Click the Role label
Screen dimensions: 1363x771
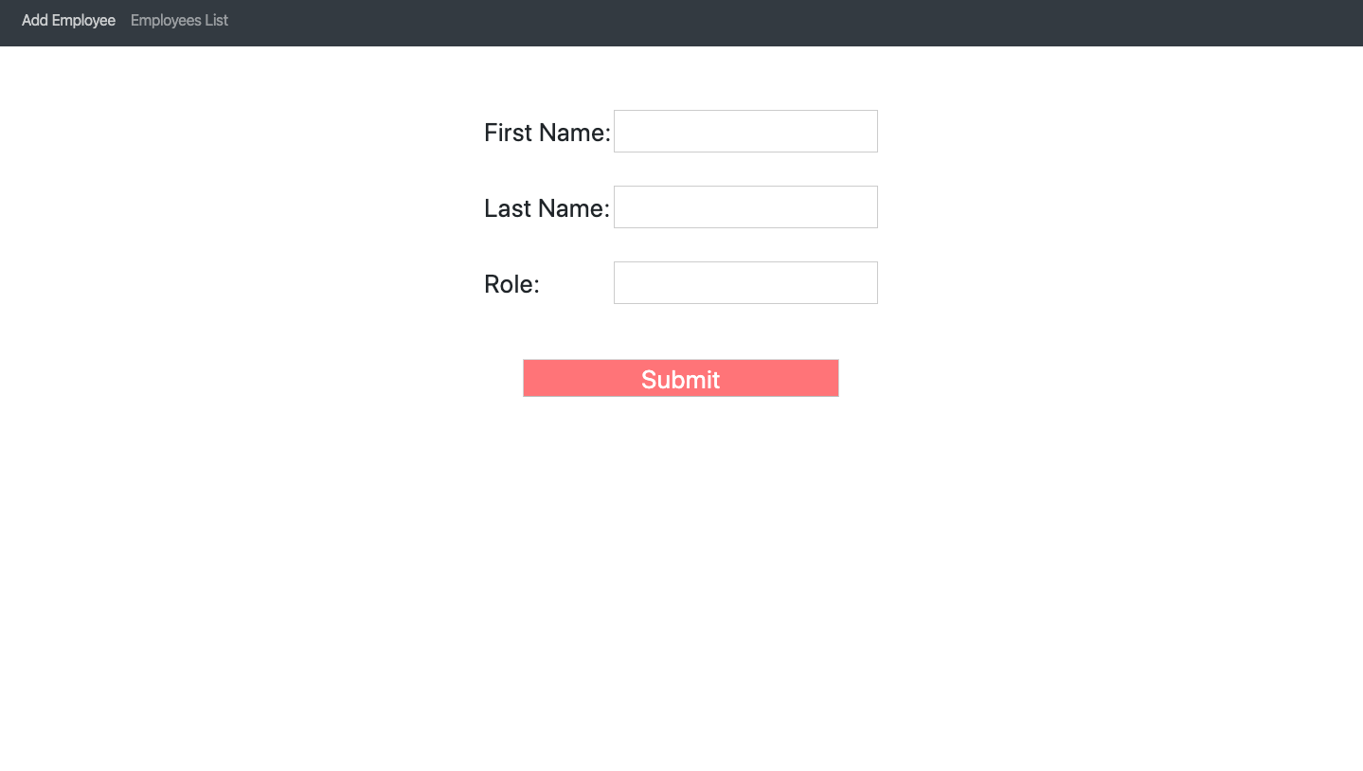511,283
